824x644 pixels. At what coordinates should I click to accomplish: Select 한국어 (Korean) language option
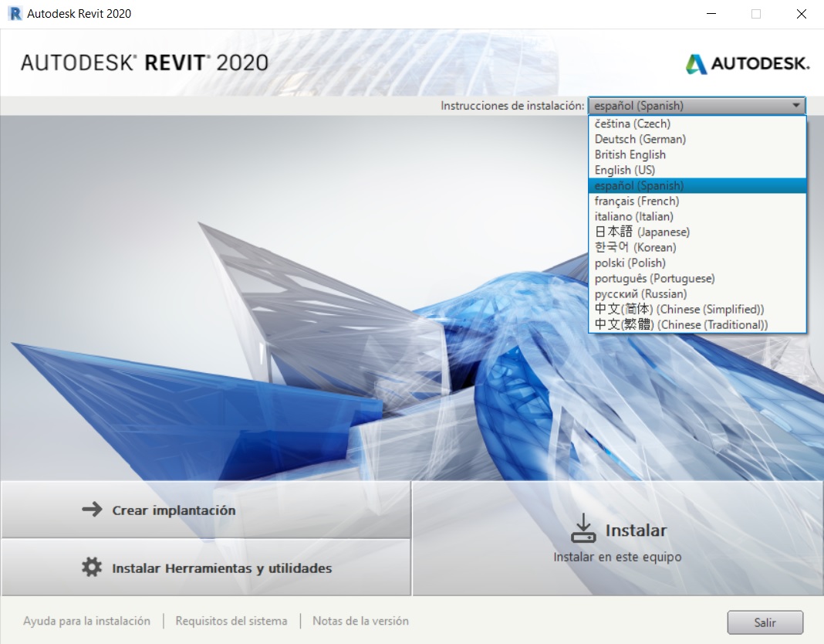pyautogui.click(x=697, y=247)
